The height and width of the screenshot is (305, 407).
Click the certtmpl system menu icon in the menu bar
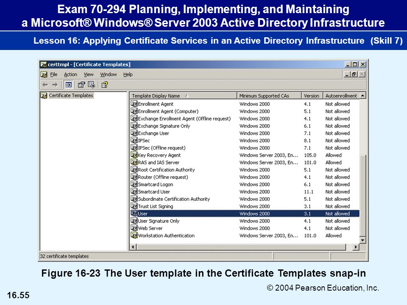click(x=44, y=75)
